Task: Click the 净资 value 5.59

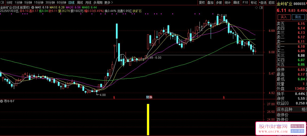Action: (301, 98)
